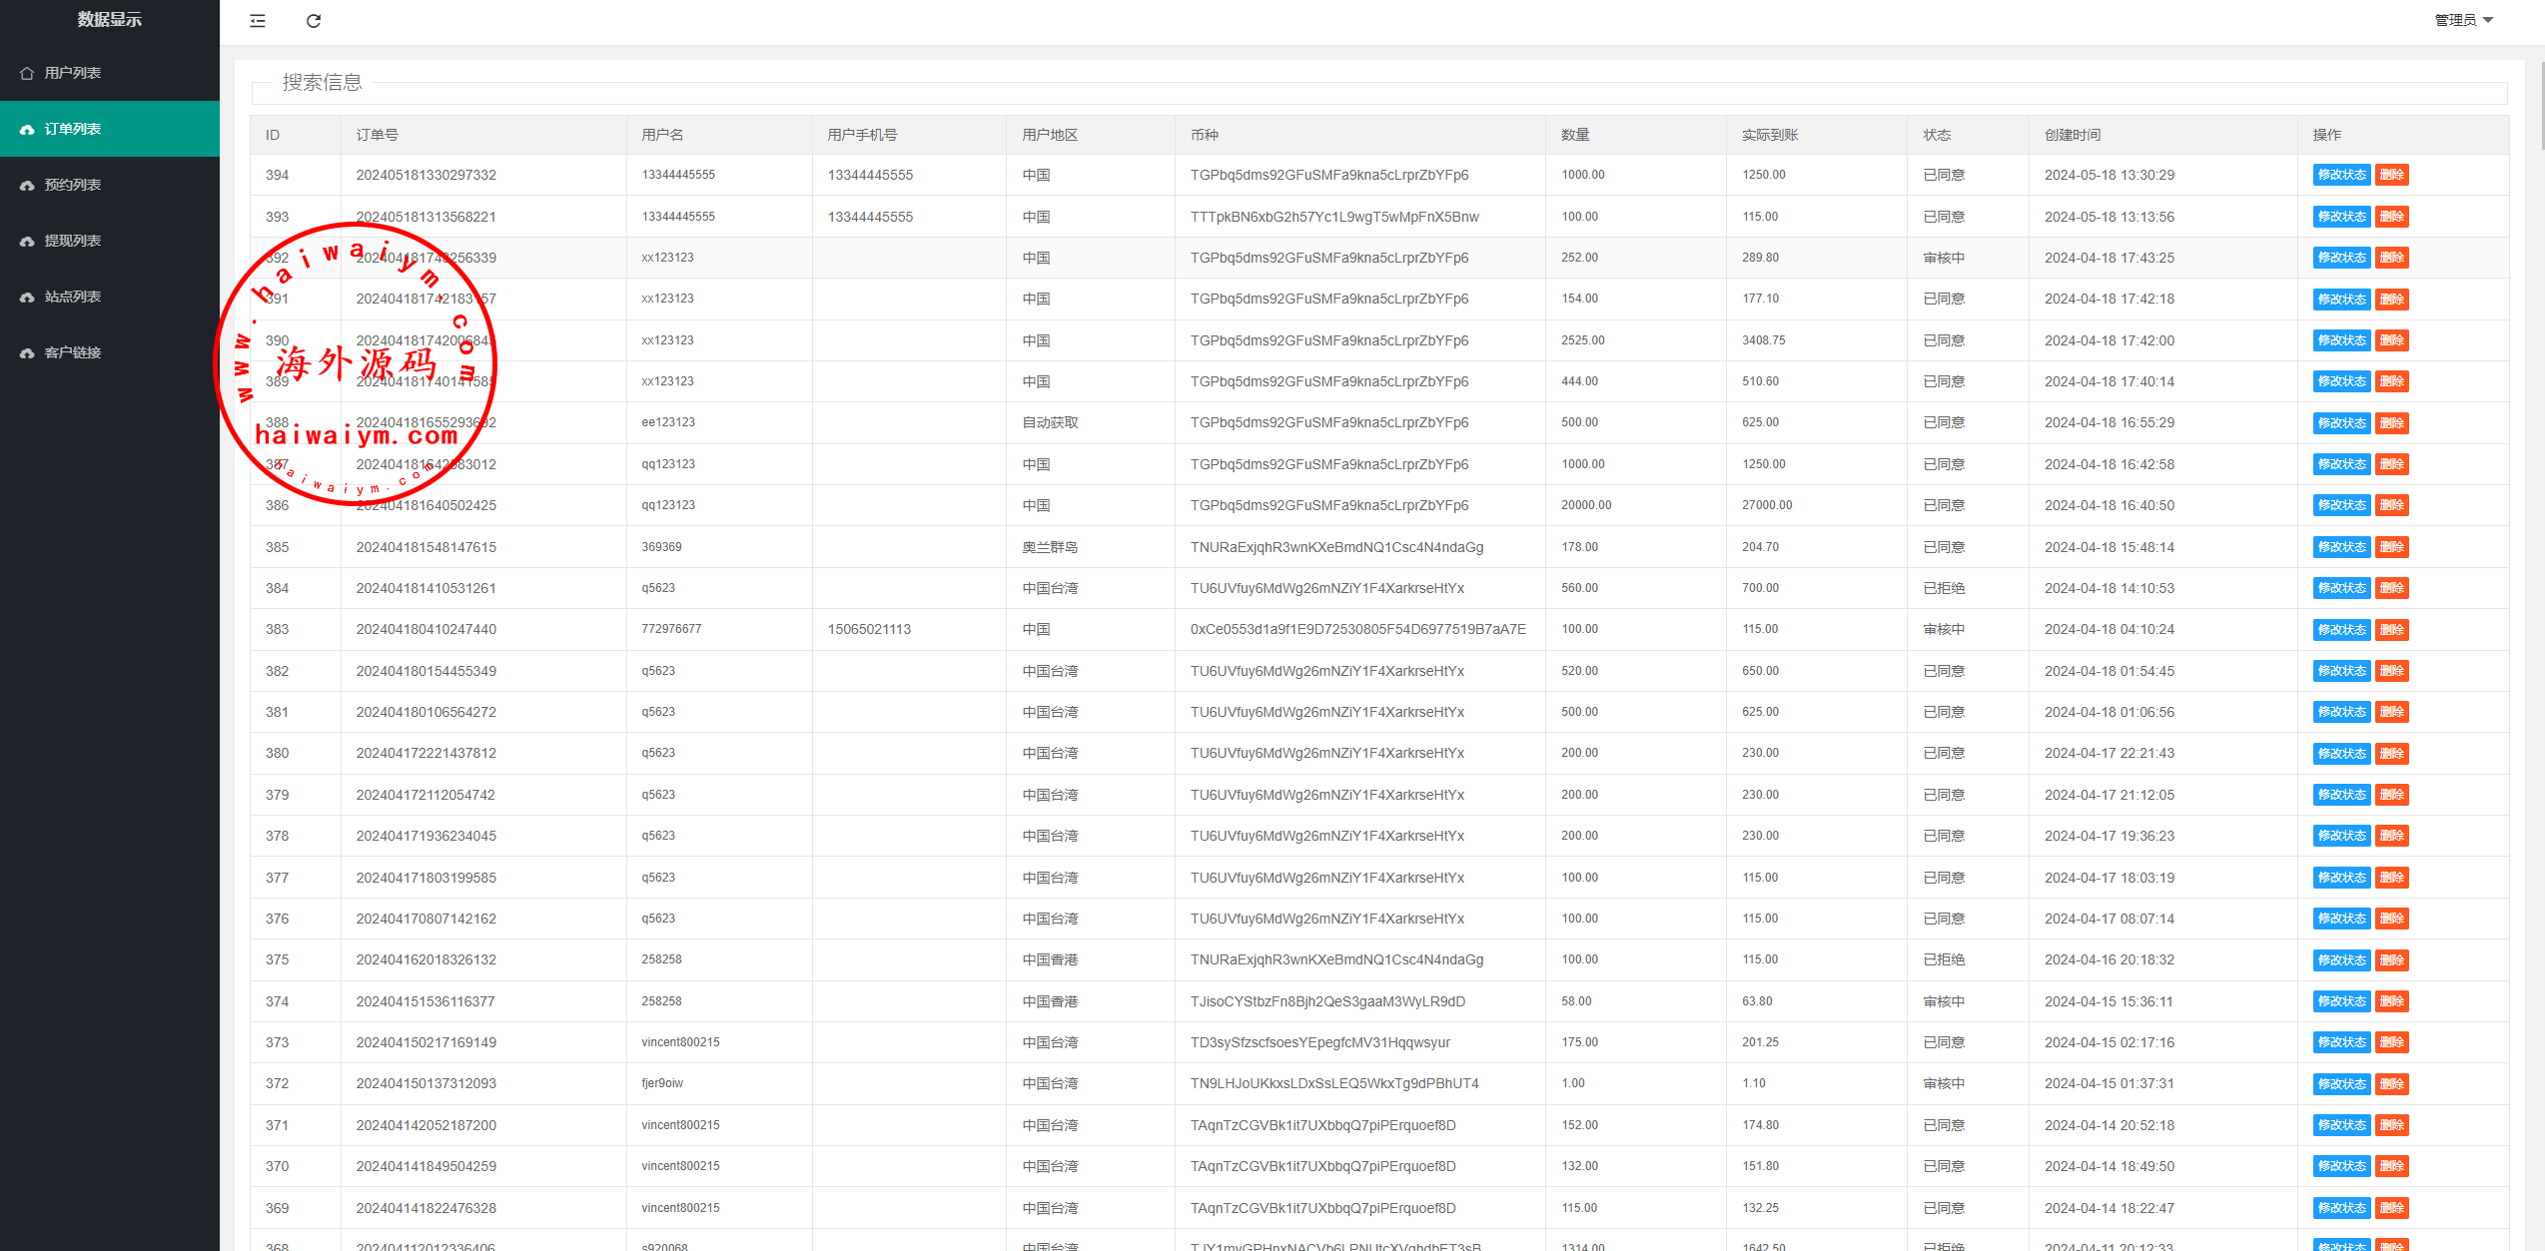This screenshot has width=2545, height=1251.
Task: Click the cloud icon beside 订单列表
Action: coord(27,129)
